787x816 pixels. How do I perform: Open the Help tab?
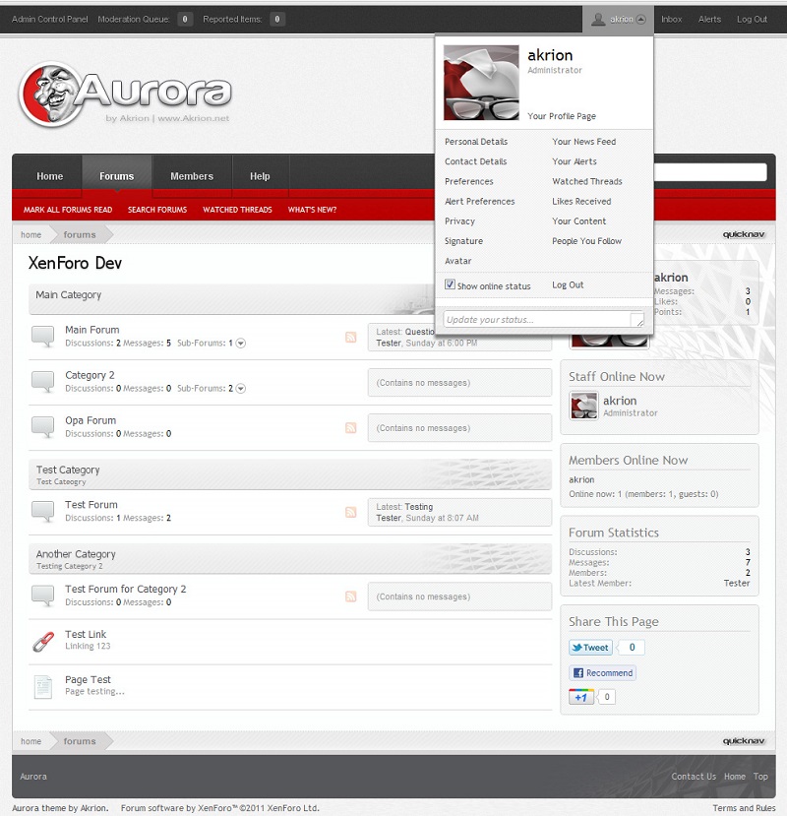(260, 176)
